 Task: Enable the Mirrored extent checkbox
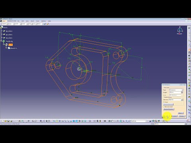click(164, 107)
